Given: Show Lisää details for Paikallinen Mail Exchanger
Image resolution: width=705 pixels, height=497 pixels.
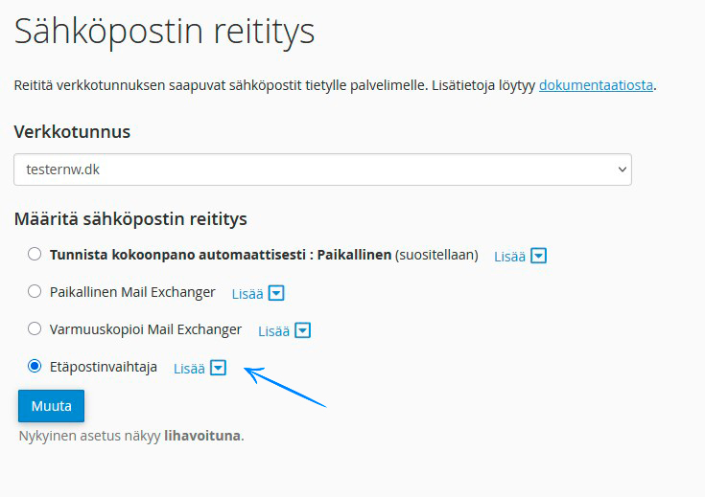Looking at the screenshot, I should click(x=247, y=294).
